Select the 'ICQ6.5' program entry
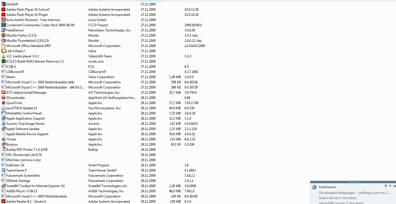The width and height of the screenshot is (396, 204). coord(11,67)
